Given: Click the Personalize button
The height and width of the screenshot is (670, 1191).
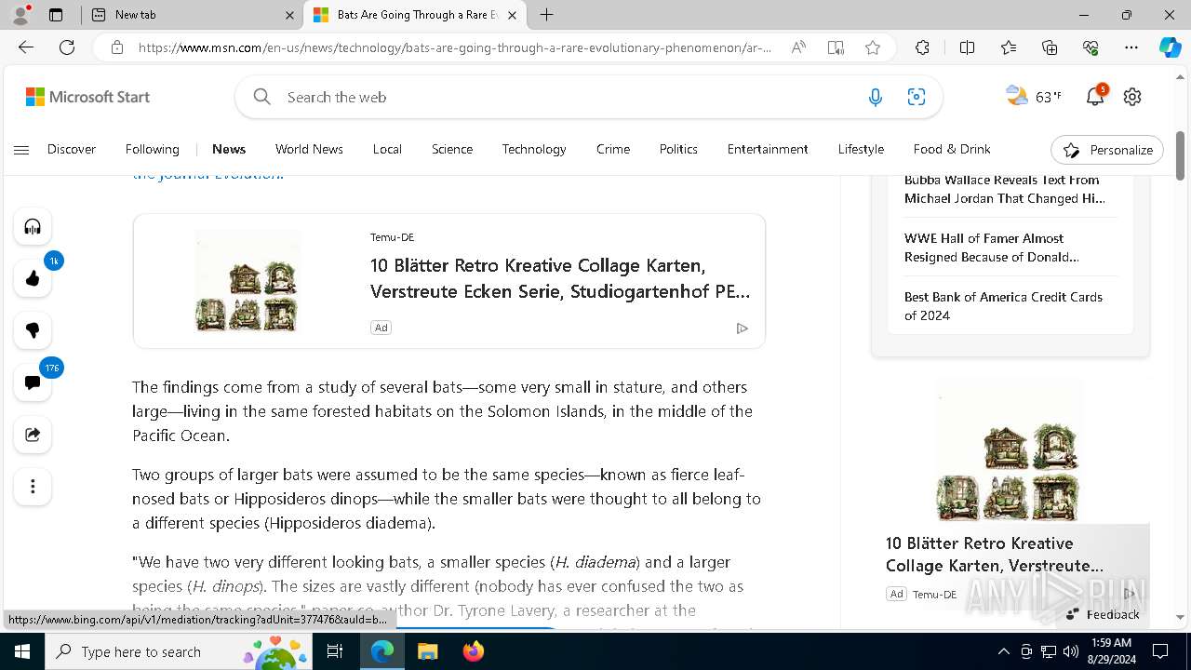Looking at the screenshot, I should click(1107, 150).
